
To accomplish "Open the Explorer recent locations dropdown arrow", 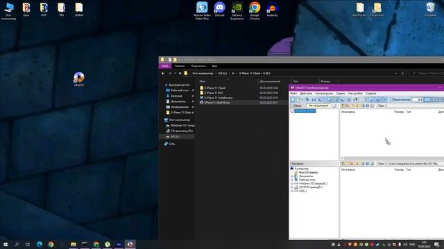I will [x=176, y=73].
